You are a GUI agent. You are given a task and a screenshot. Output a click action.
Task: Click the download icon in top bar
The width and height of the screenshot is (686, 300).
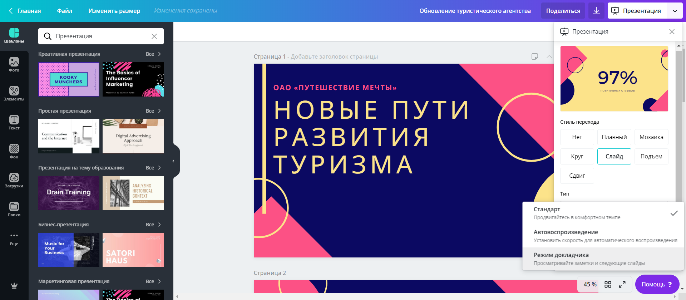point(596,11)
